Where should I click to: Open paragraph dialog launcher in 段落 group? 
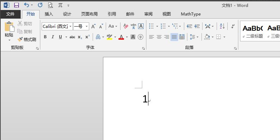tap(235, 48)
